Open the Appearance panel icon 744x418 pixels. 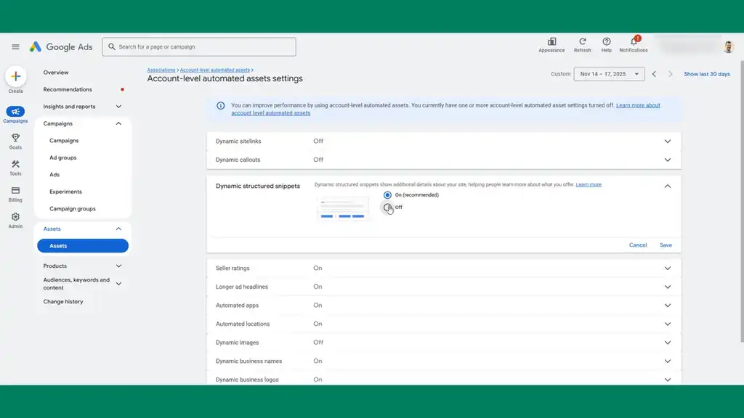pyautogui.click(x=551, y=44)
